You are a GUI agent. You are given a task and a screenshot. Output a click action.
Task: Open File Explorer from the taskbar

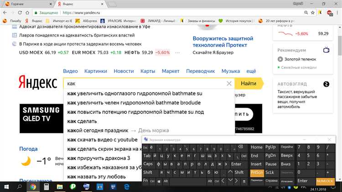click(60, 187)
